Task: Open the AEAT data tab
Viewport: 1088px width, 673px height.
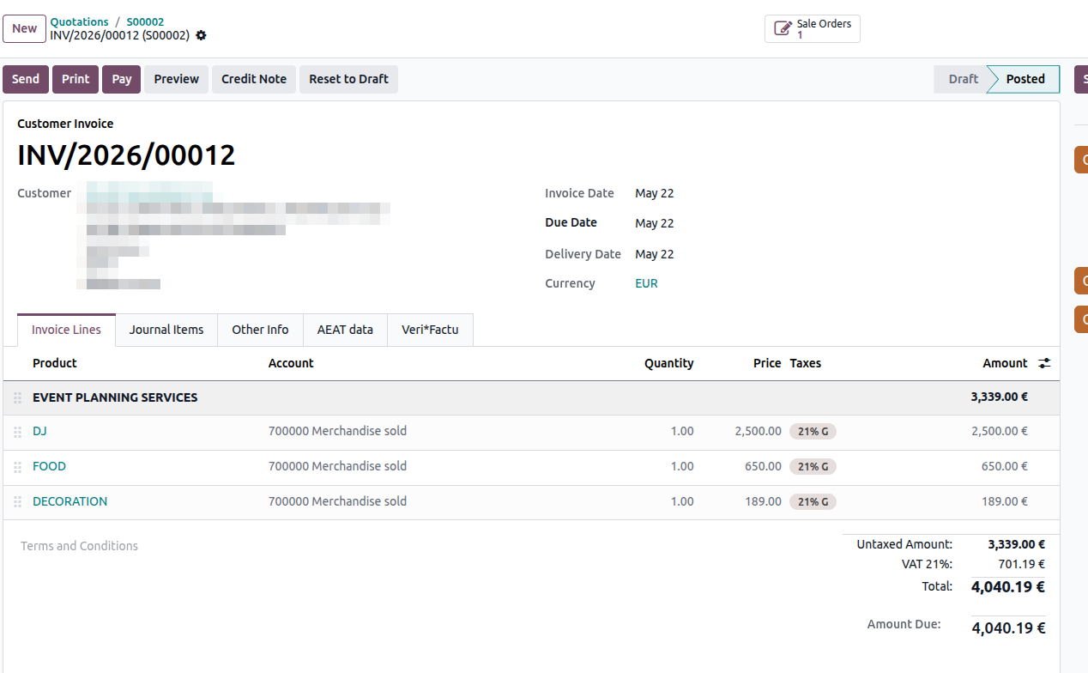Action: (x=345, y=330)
